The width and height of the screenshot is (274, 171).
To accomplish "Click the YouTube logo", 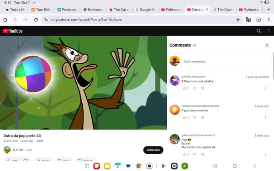I will [x=13, y=31].
